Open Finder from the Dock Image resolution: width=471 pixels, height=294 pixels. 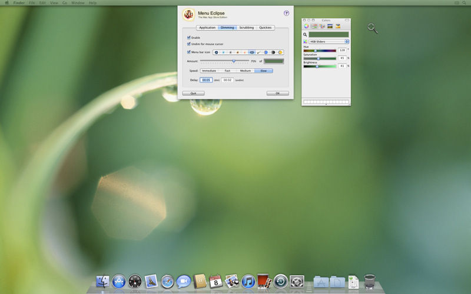pos(102,282)
